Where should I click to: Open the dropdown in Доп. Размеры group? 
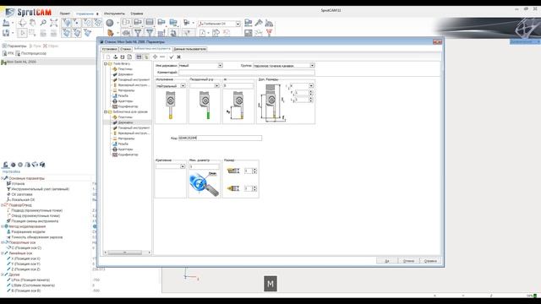(311, 85)
